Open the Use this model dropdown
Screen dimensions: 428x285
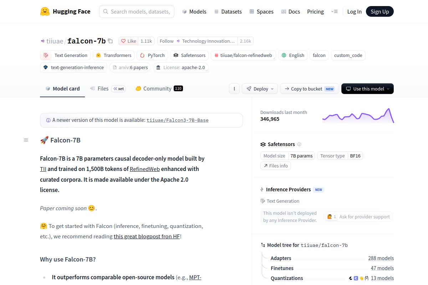pos(367,89)
